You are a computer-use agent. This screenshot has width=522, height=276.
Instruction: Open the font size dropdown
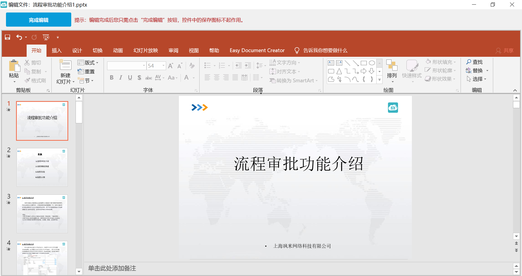pyautogui.click(x=163, y=65)
